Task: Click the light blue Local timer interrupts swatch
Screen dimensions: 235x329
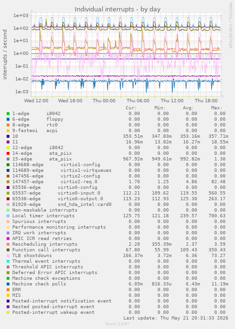Action: tap(8, 216)
